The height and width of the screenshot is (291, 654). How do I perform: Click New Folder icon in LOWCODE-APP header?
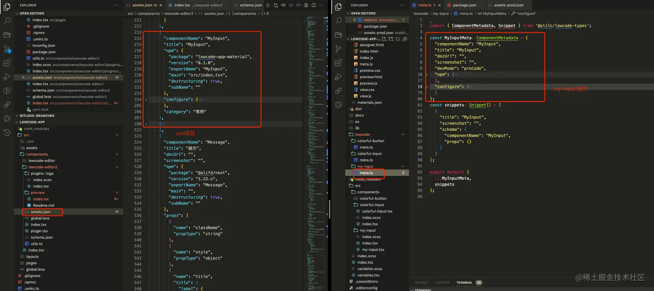[391, 39]
